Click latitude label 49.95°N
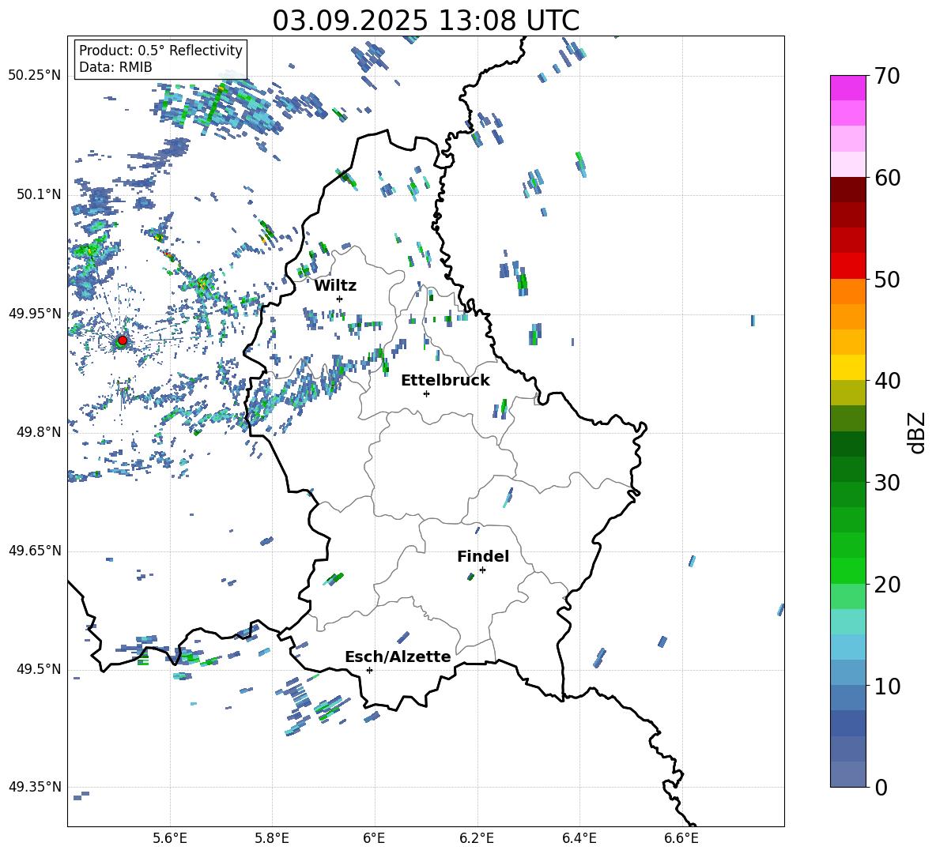This screenshot has height=854, width=936. pyautogui.click(x=35, y=313)
